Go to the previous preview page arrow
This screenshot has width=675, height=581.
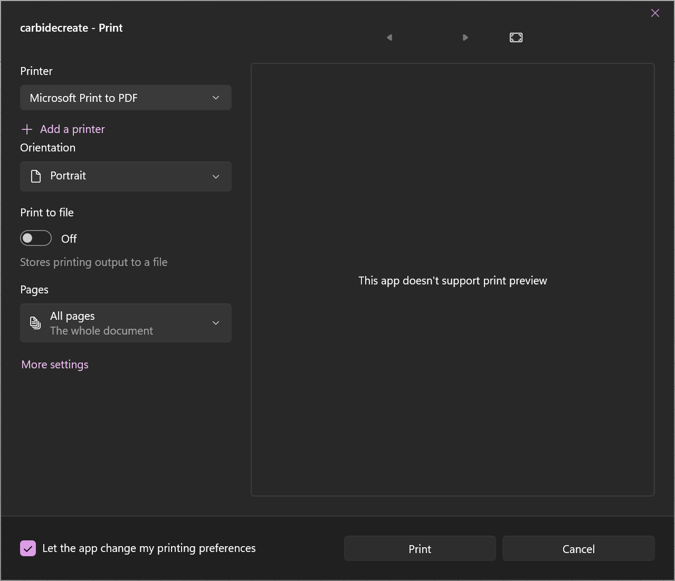[389, 37]
